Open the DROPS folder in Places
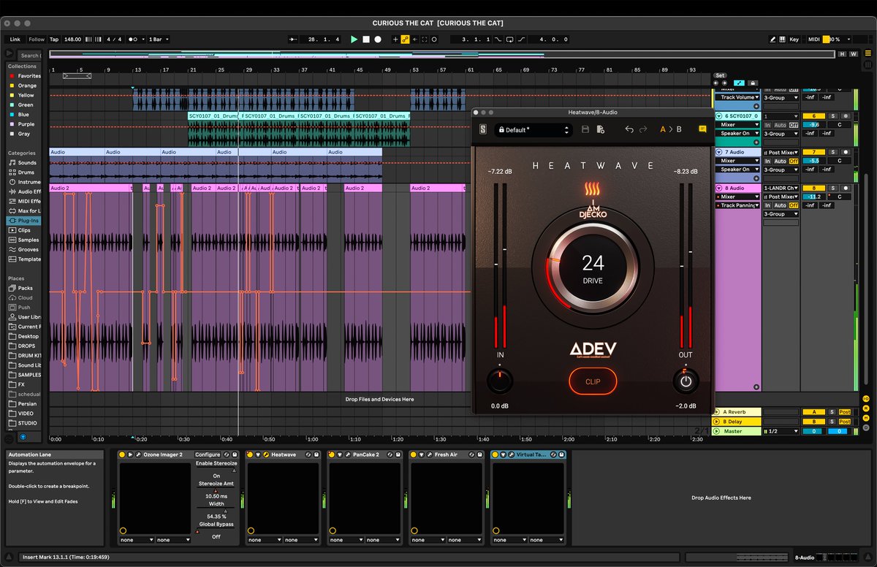Viewport: 877px width, 567px height. pos(23,346)
